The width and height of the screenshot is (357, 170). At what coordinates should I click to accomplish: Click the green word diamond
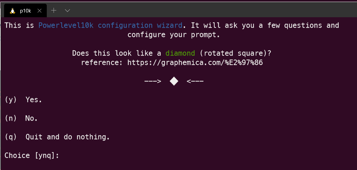180,53
